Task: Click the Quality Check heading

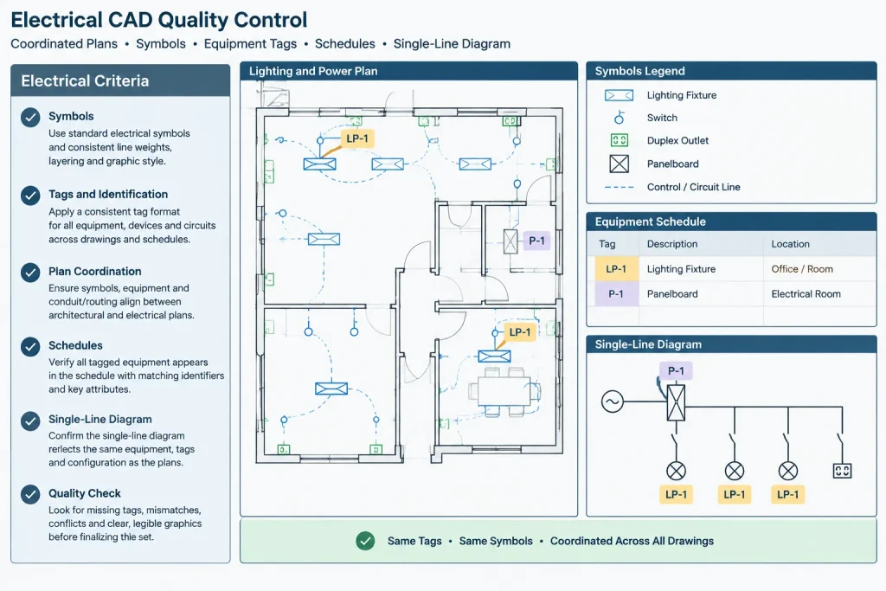Action: (84, 493)
